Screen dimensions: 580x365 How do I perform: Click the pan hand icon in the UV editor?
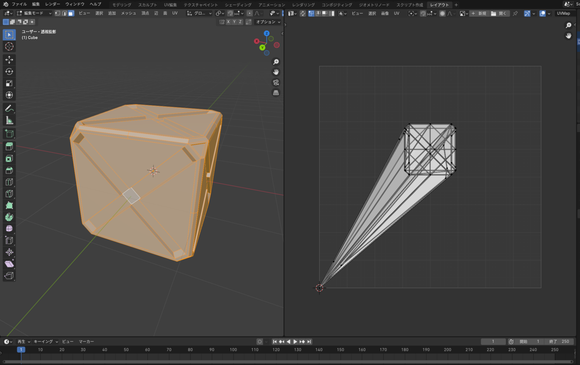569,36
